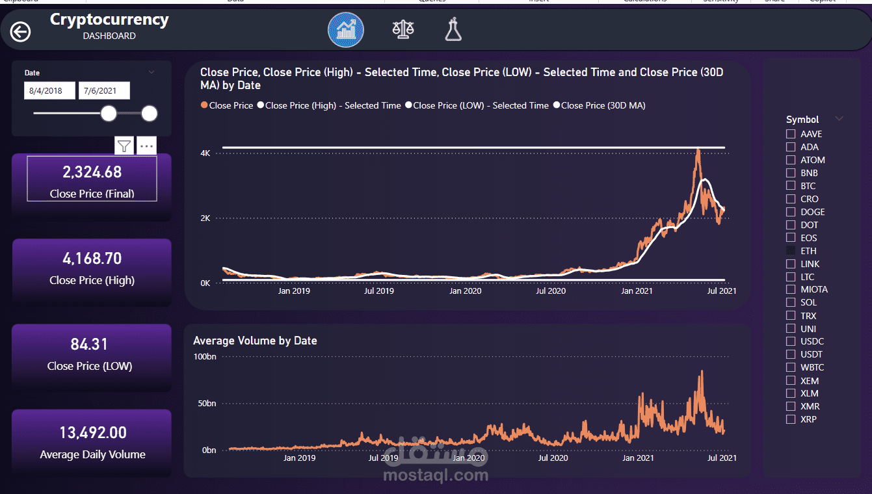Tick the XRP symbol checkbox

click(791, 419)
